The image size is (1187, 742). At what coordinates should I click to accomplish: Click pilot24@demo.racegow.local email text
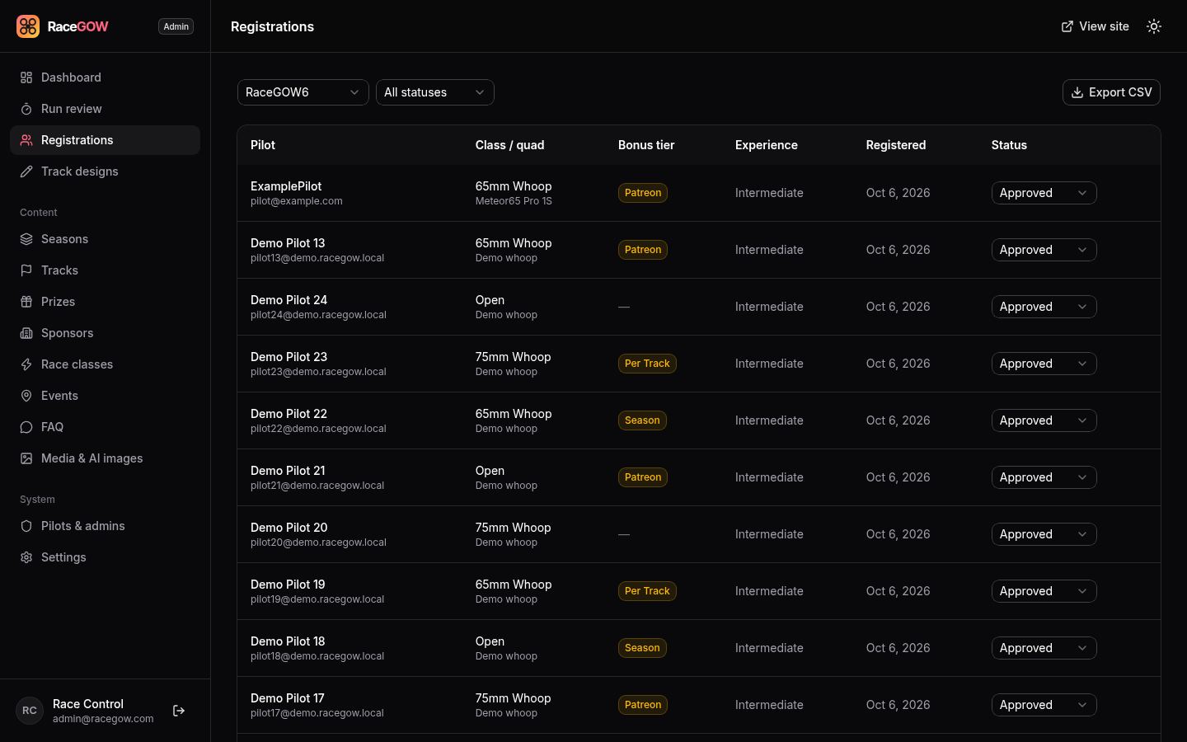318,315
